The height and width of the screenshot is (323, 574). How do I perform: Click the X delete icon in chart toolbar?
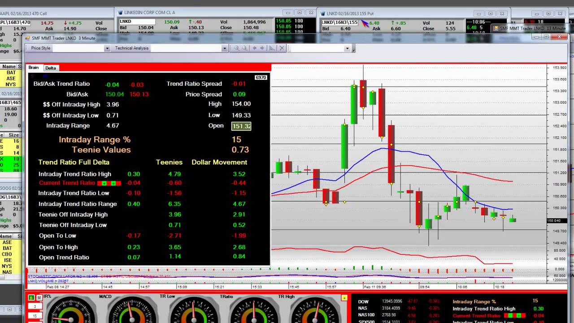pos(282,48)
